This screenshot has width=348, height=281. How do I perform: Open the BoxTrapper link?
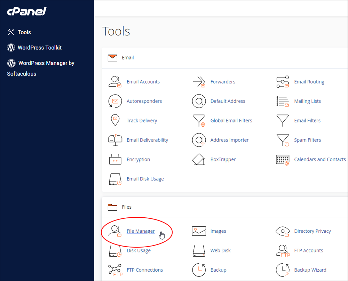pyautogui.click(x=223, y=160)
